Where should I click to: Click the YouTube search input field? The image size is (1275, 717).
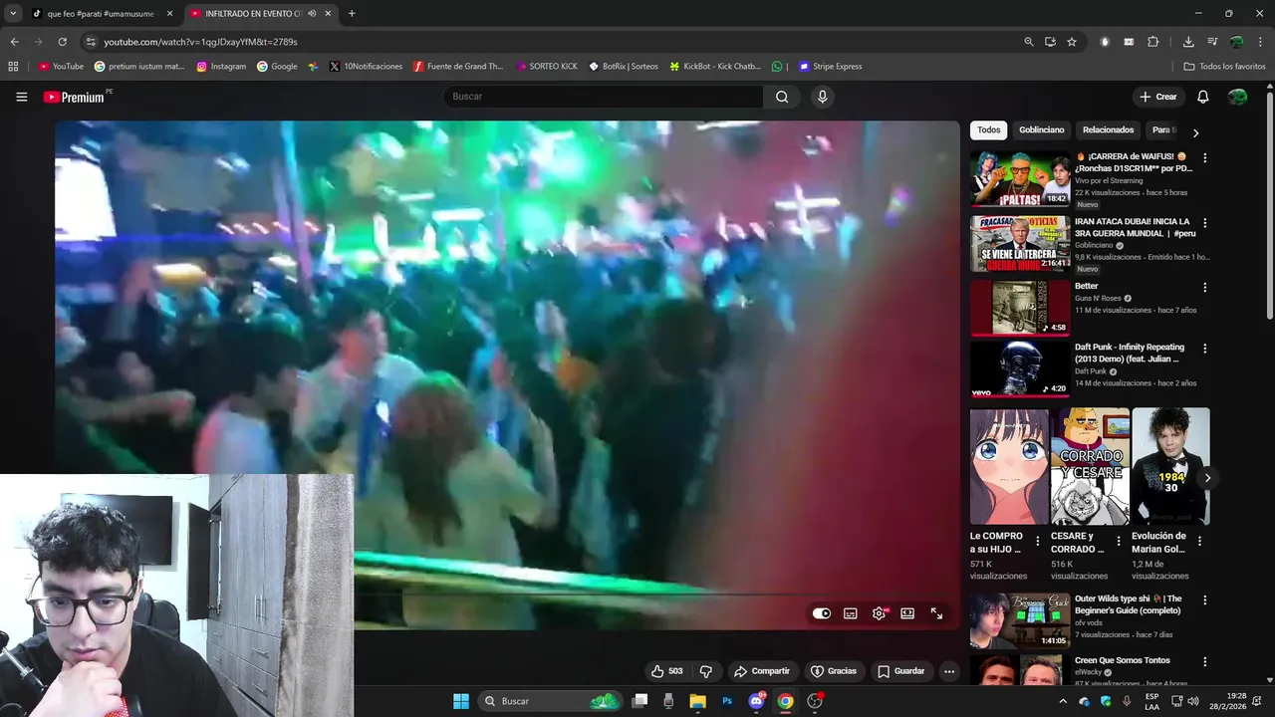(604, 97)
